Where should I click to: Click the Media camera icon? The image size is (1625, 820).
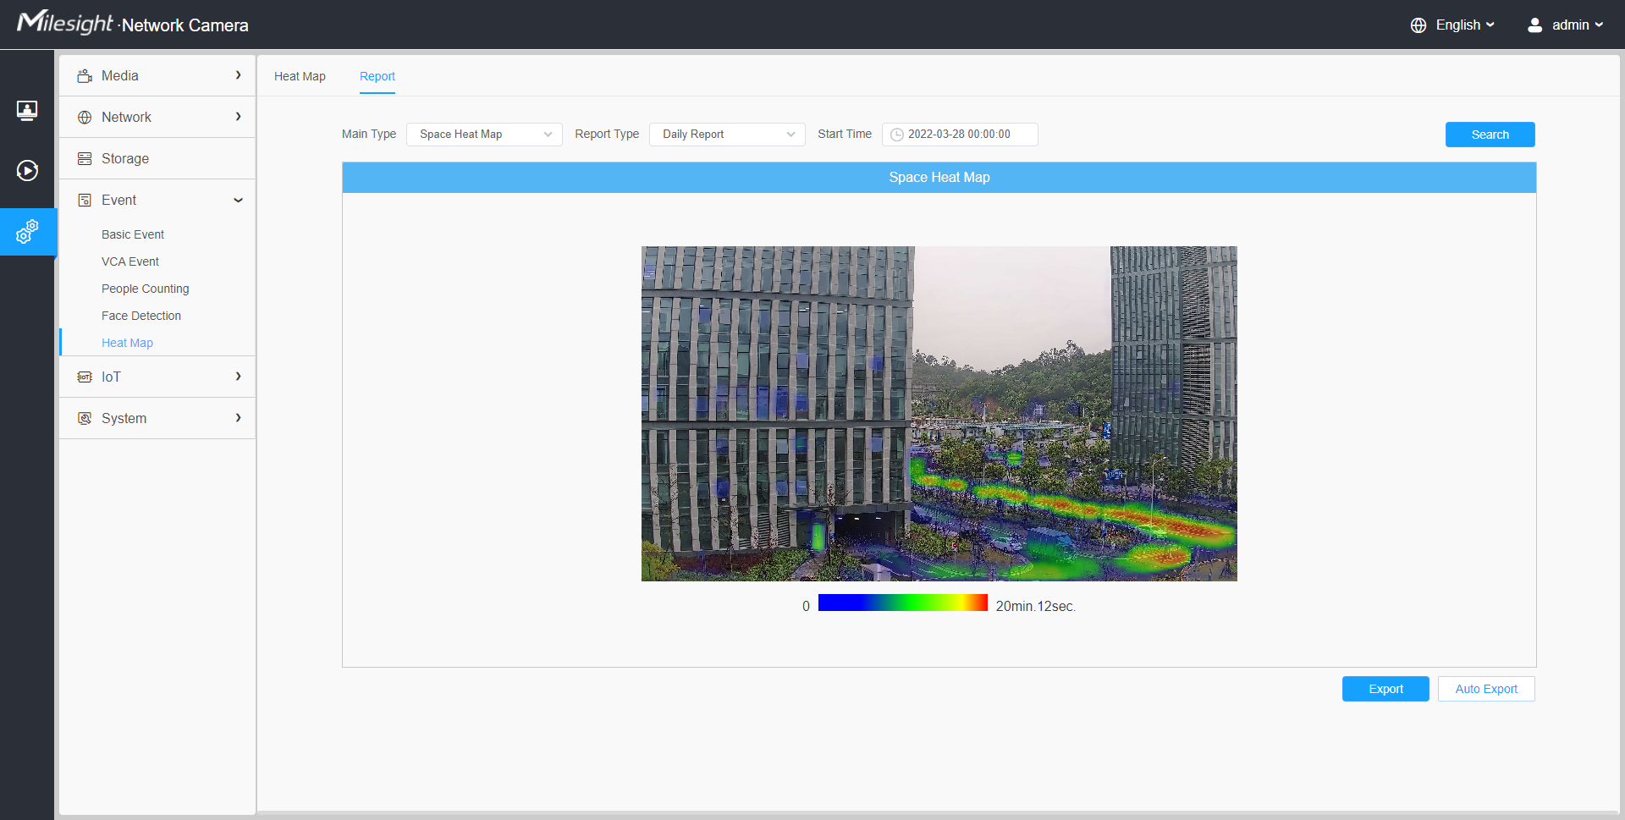tap(85, 76)
